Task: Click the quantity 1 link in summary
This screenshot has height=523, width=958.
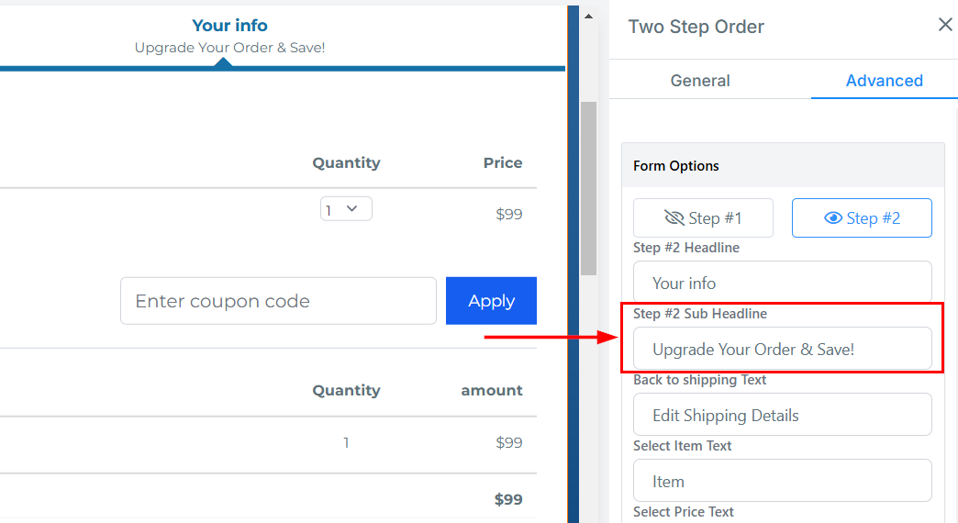Action: (346, 443)
